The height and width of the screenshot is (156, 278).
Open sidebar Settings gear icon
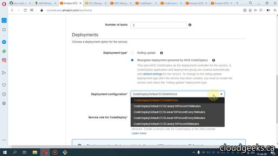(4, 104)
